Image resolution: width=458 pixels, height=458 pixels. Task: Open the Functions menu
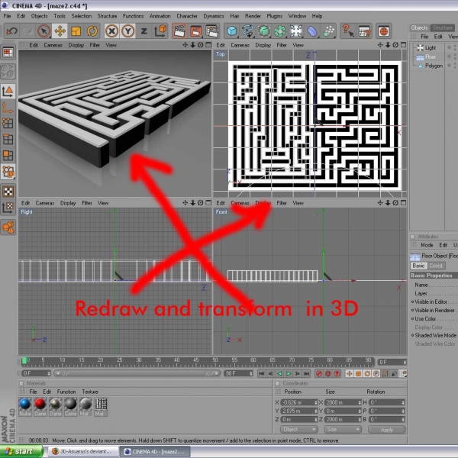[x=133, y=16]
